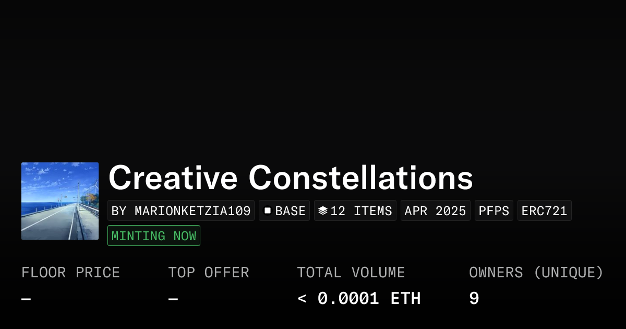Click the ERC721 token standard tag
The height and width of the screenshot is (329, 626).
(544, 210)
